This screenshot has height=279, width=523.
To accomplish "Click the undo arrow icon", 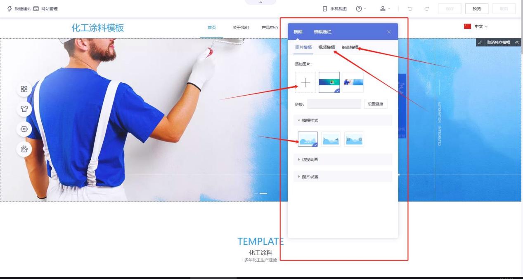I will (410, 9).
